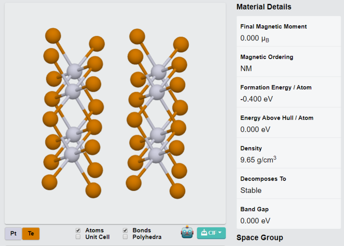
Task: Toggle the Atoms checkbox
Action: tap(78, 230)
